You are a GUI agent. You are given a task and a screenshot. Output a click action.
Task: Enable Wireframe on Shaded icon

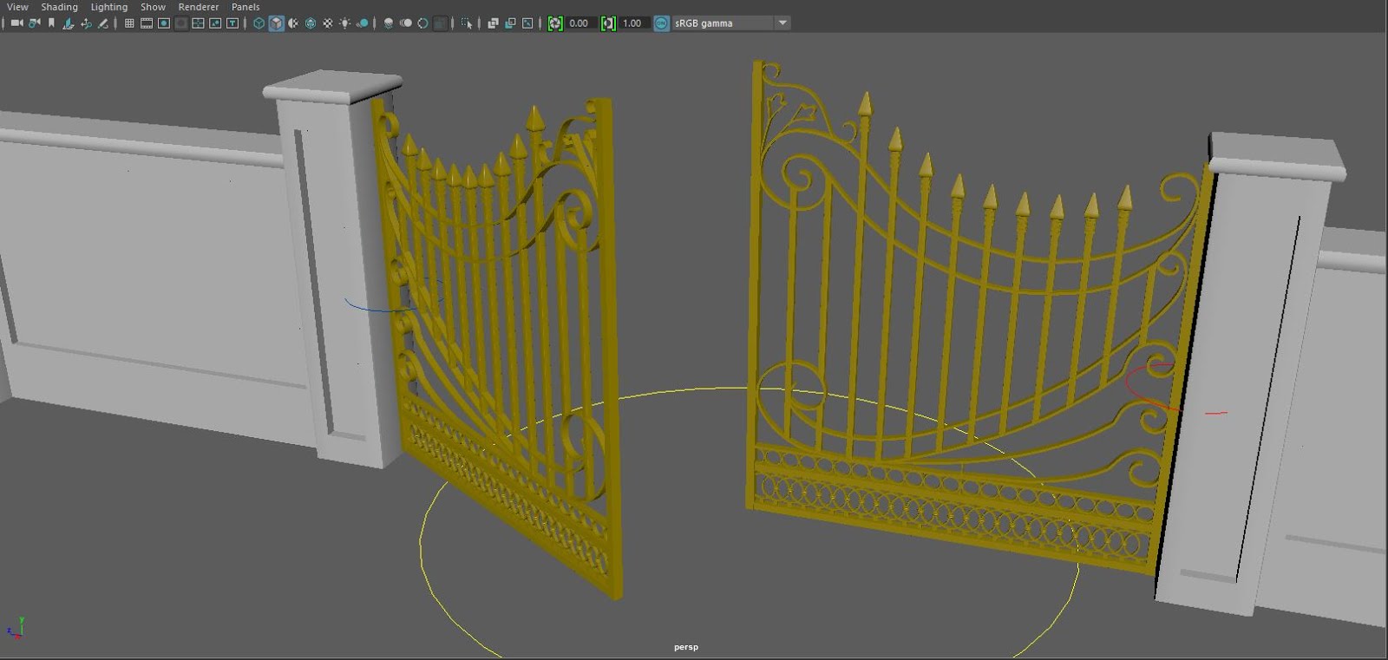click(x=311, y=23)
